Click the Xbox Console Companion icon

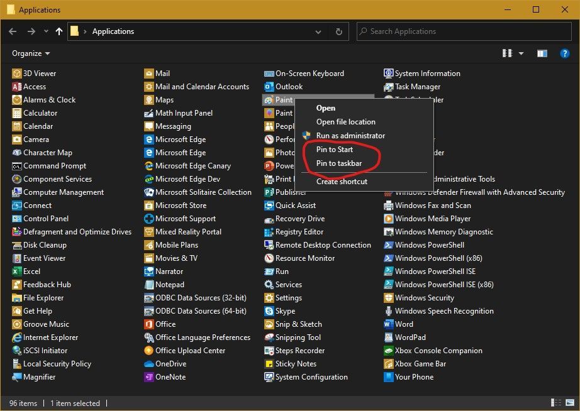[x=388, y=351]
